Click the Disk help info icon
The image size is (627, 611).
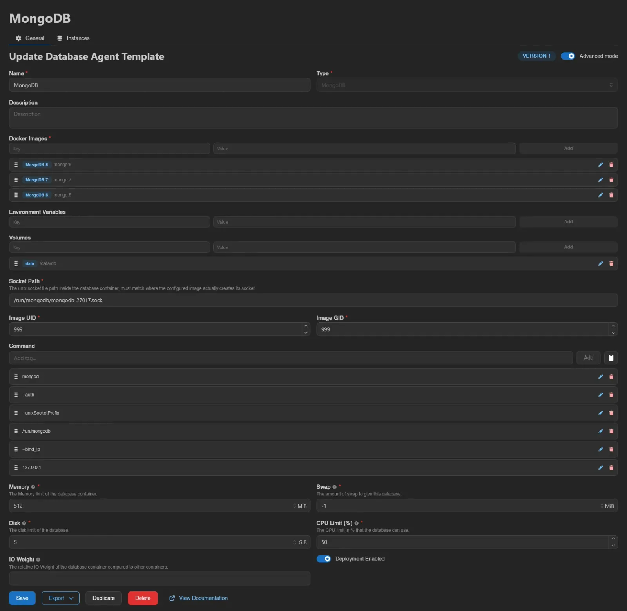click(x=24, y=523)
